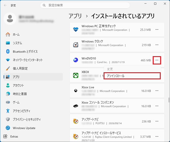Open options menu for Xbox Live
The height and width of the screenshot is (142, 170).
(x=157, y=91)
